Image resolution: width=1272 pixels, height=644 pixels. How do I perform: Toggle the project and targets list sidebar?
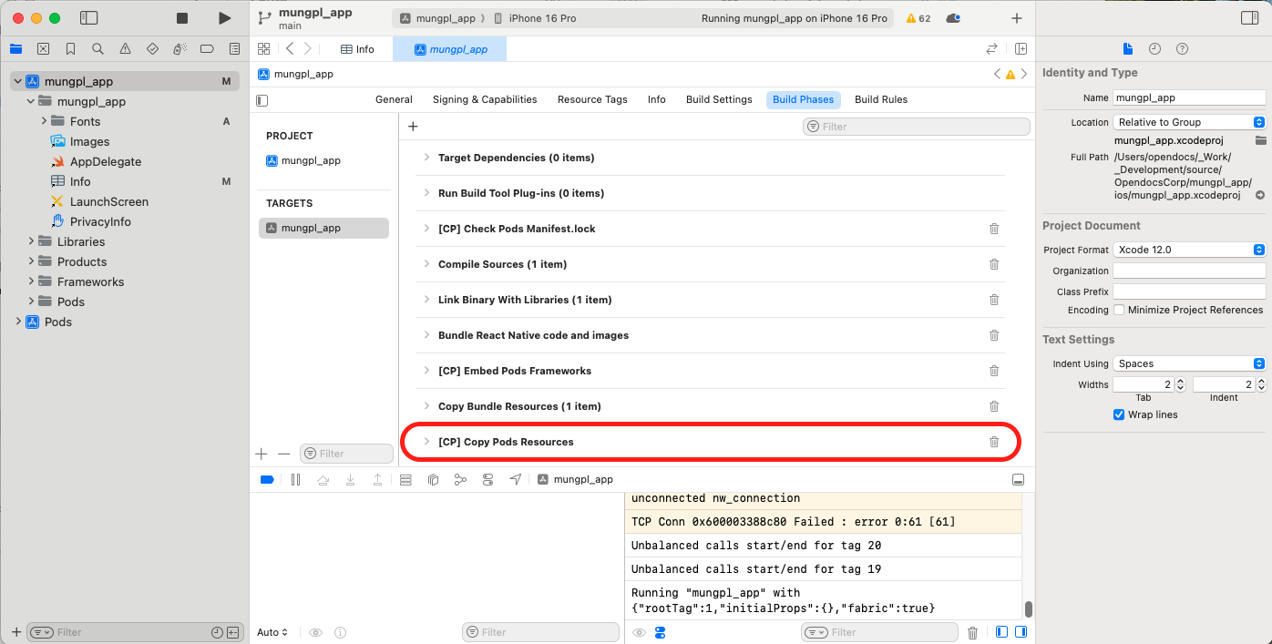coord(262,100)
